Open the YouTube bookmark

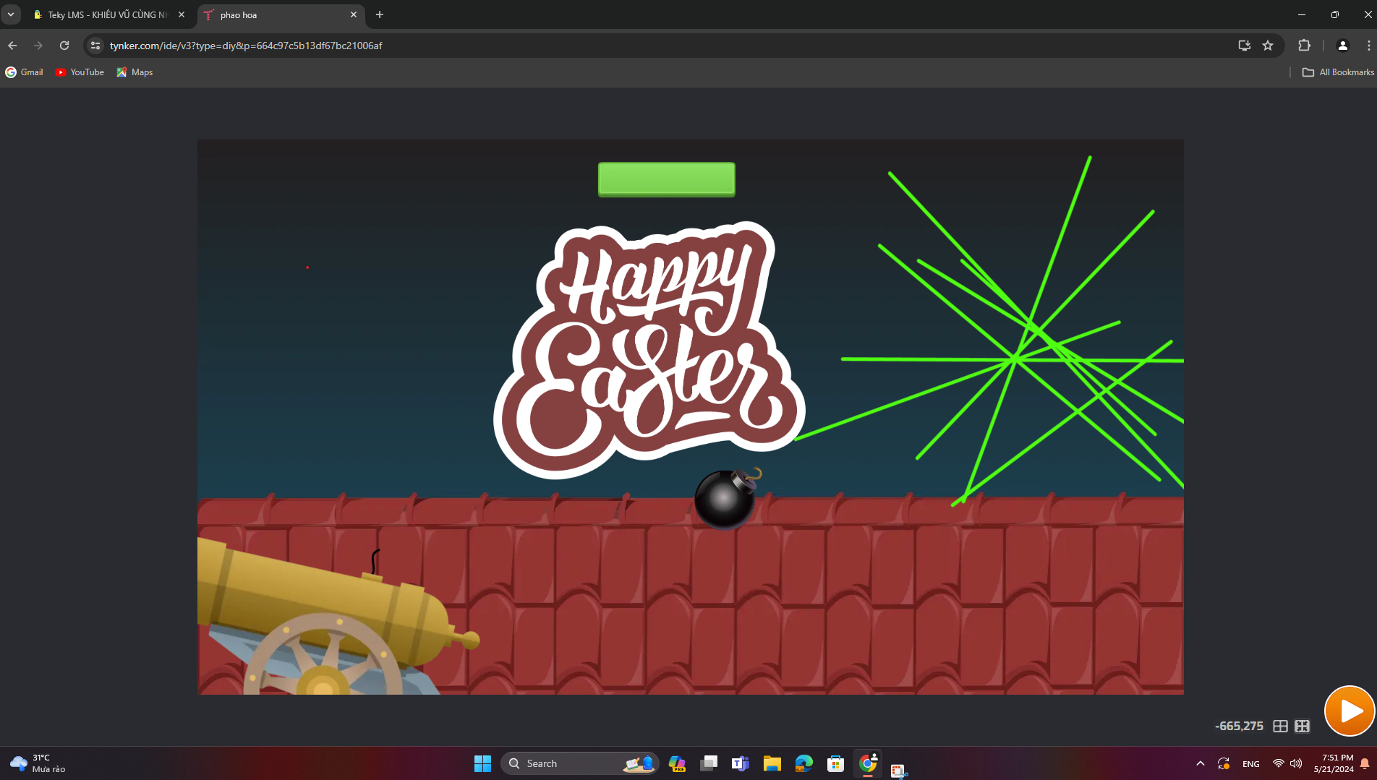pyautogui.click(x=80, y=72)
